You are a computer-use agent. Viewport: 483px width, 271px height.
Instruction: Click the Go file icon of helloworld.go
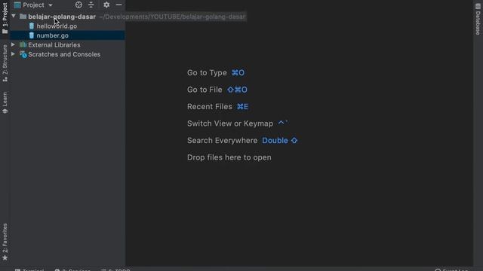(x=32, y=26)
